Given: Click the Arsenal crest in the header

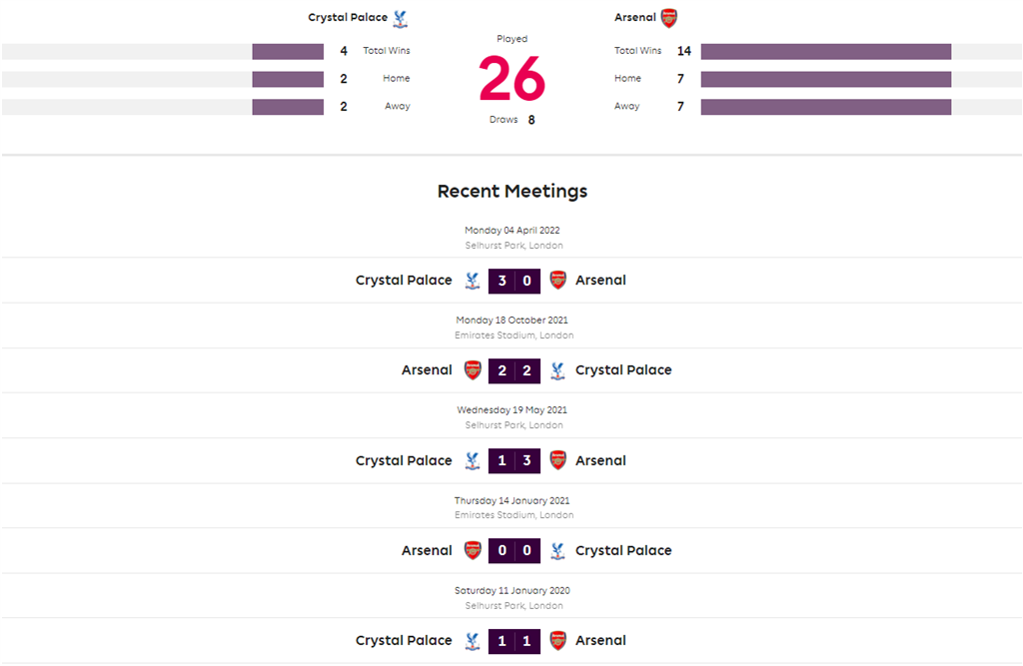Looking at the screenshot, I should (x=669, y=18).
